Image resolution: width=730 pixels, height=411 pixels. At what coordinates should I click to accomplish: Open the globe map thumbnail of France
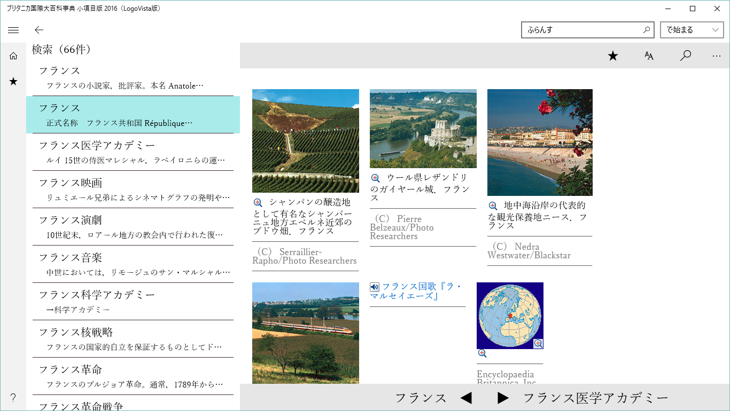pos(509,315)
